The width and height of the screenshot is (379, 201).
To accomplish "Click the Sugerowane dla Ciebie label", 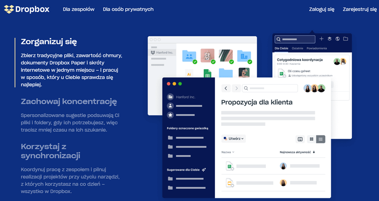I will click(183, 170).
